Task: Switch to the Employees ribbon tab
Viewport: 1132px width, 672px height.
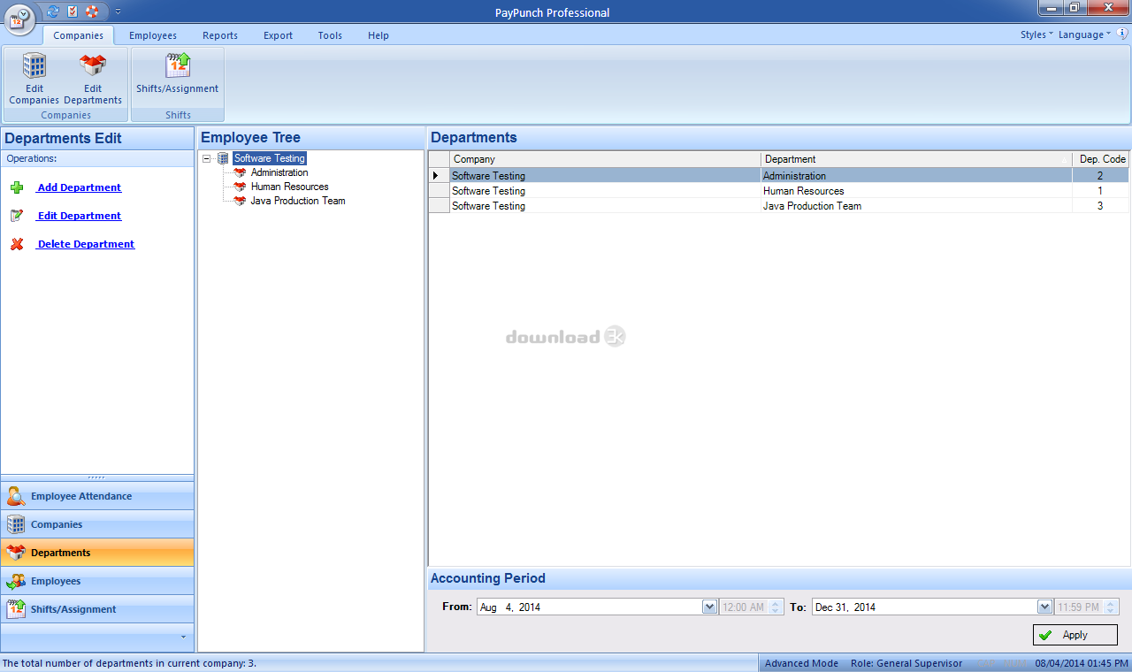Action: tap(153, 35)
